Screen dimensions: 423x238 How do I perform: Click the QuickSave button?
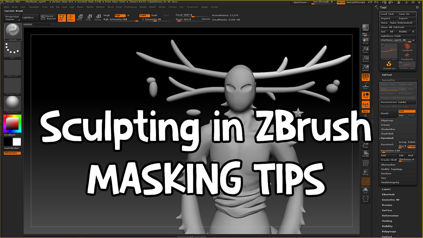pos(300,2)
